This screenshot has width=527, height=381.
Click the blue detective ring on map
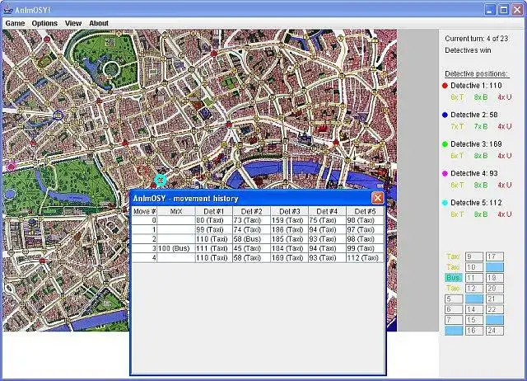click(x=58, y=115)
